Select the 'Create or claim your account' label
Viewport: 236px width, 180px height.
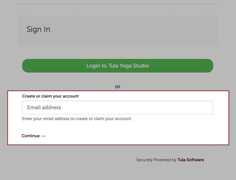pyautogui.click(x=50, y=96)
